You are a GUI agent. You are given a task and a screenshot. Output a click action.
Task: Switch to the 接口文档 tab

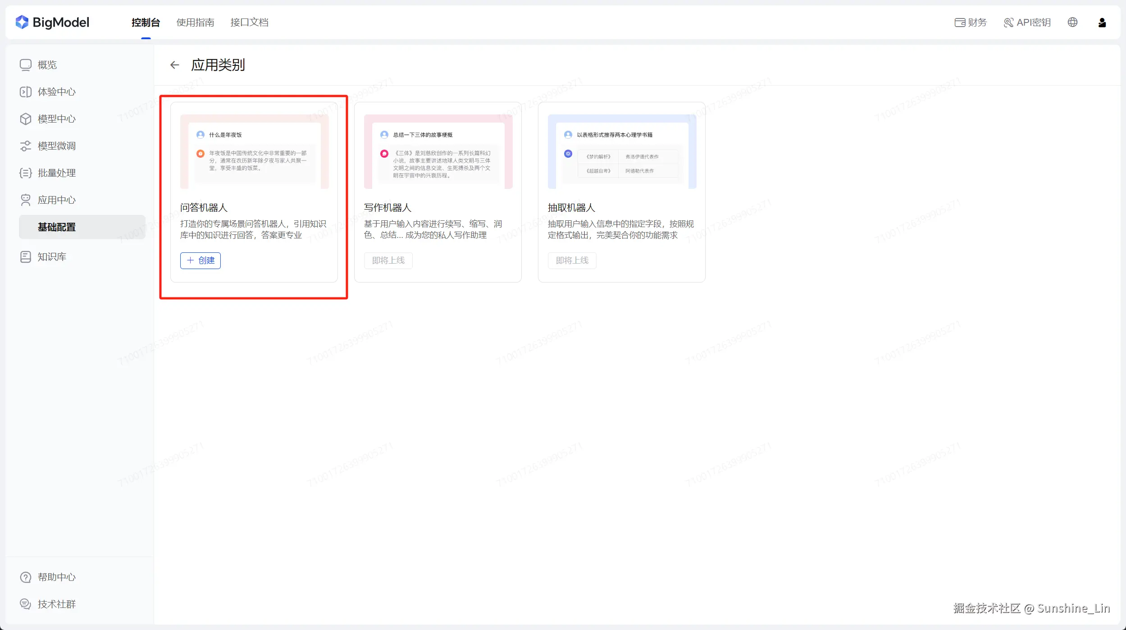[x=249, y=23]
